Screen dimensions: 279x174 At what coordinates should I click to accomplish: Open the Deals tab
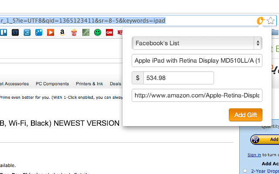116,84
